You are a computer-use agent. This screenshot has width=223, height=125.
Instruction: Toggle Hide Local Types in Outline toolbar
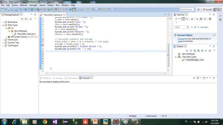[210, 51]
